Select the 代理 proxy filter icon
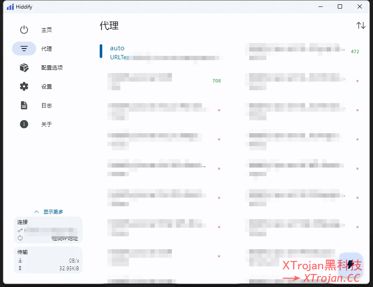Image resolution: width=373 pixels, height=287 pixels. [24, 49]
